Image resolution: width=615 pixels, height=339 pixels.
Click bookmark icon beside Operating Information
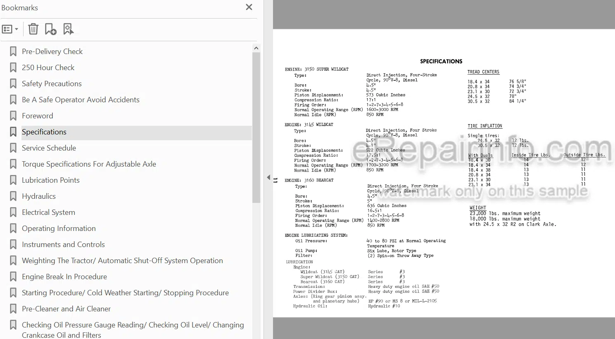point(13,228)
